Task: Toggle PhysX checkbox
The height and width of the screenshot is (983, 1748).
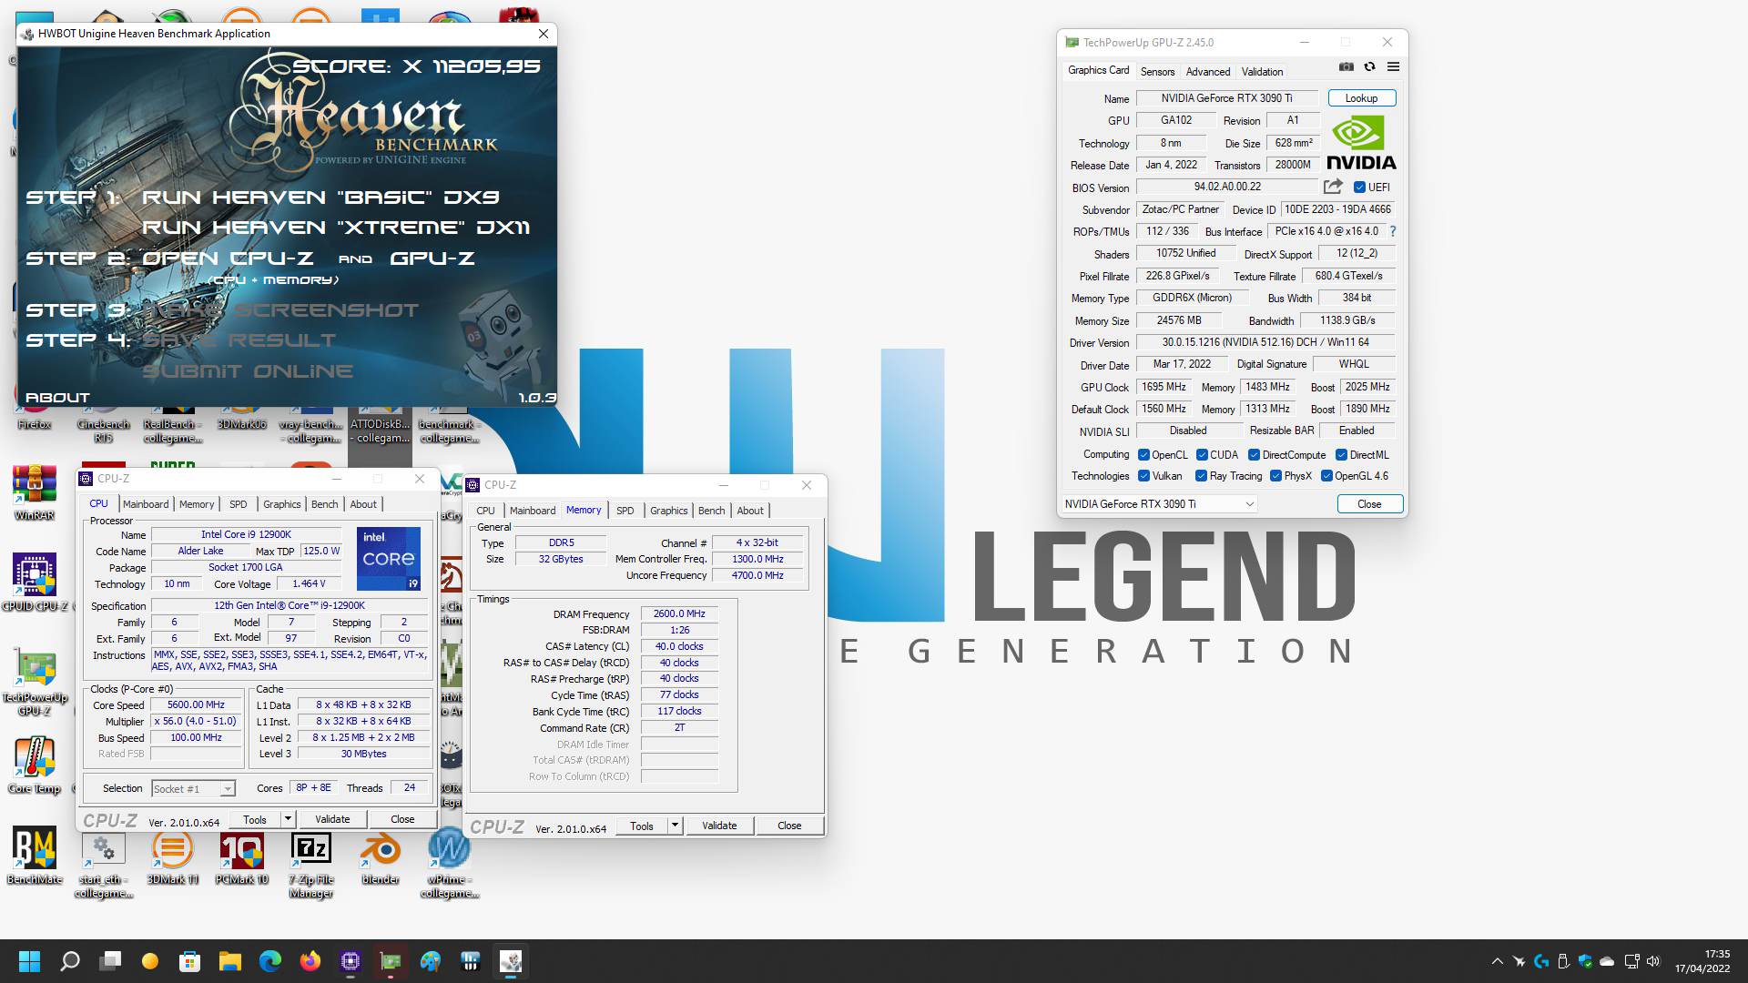Action: point(1275,476)
